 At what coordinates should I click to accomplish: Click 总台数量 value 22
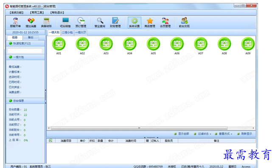[25, 110]
